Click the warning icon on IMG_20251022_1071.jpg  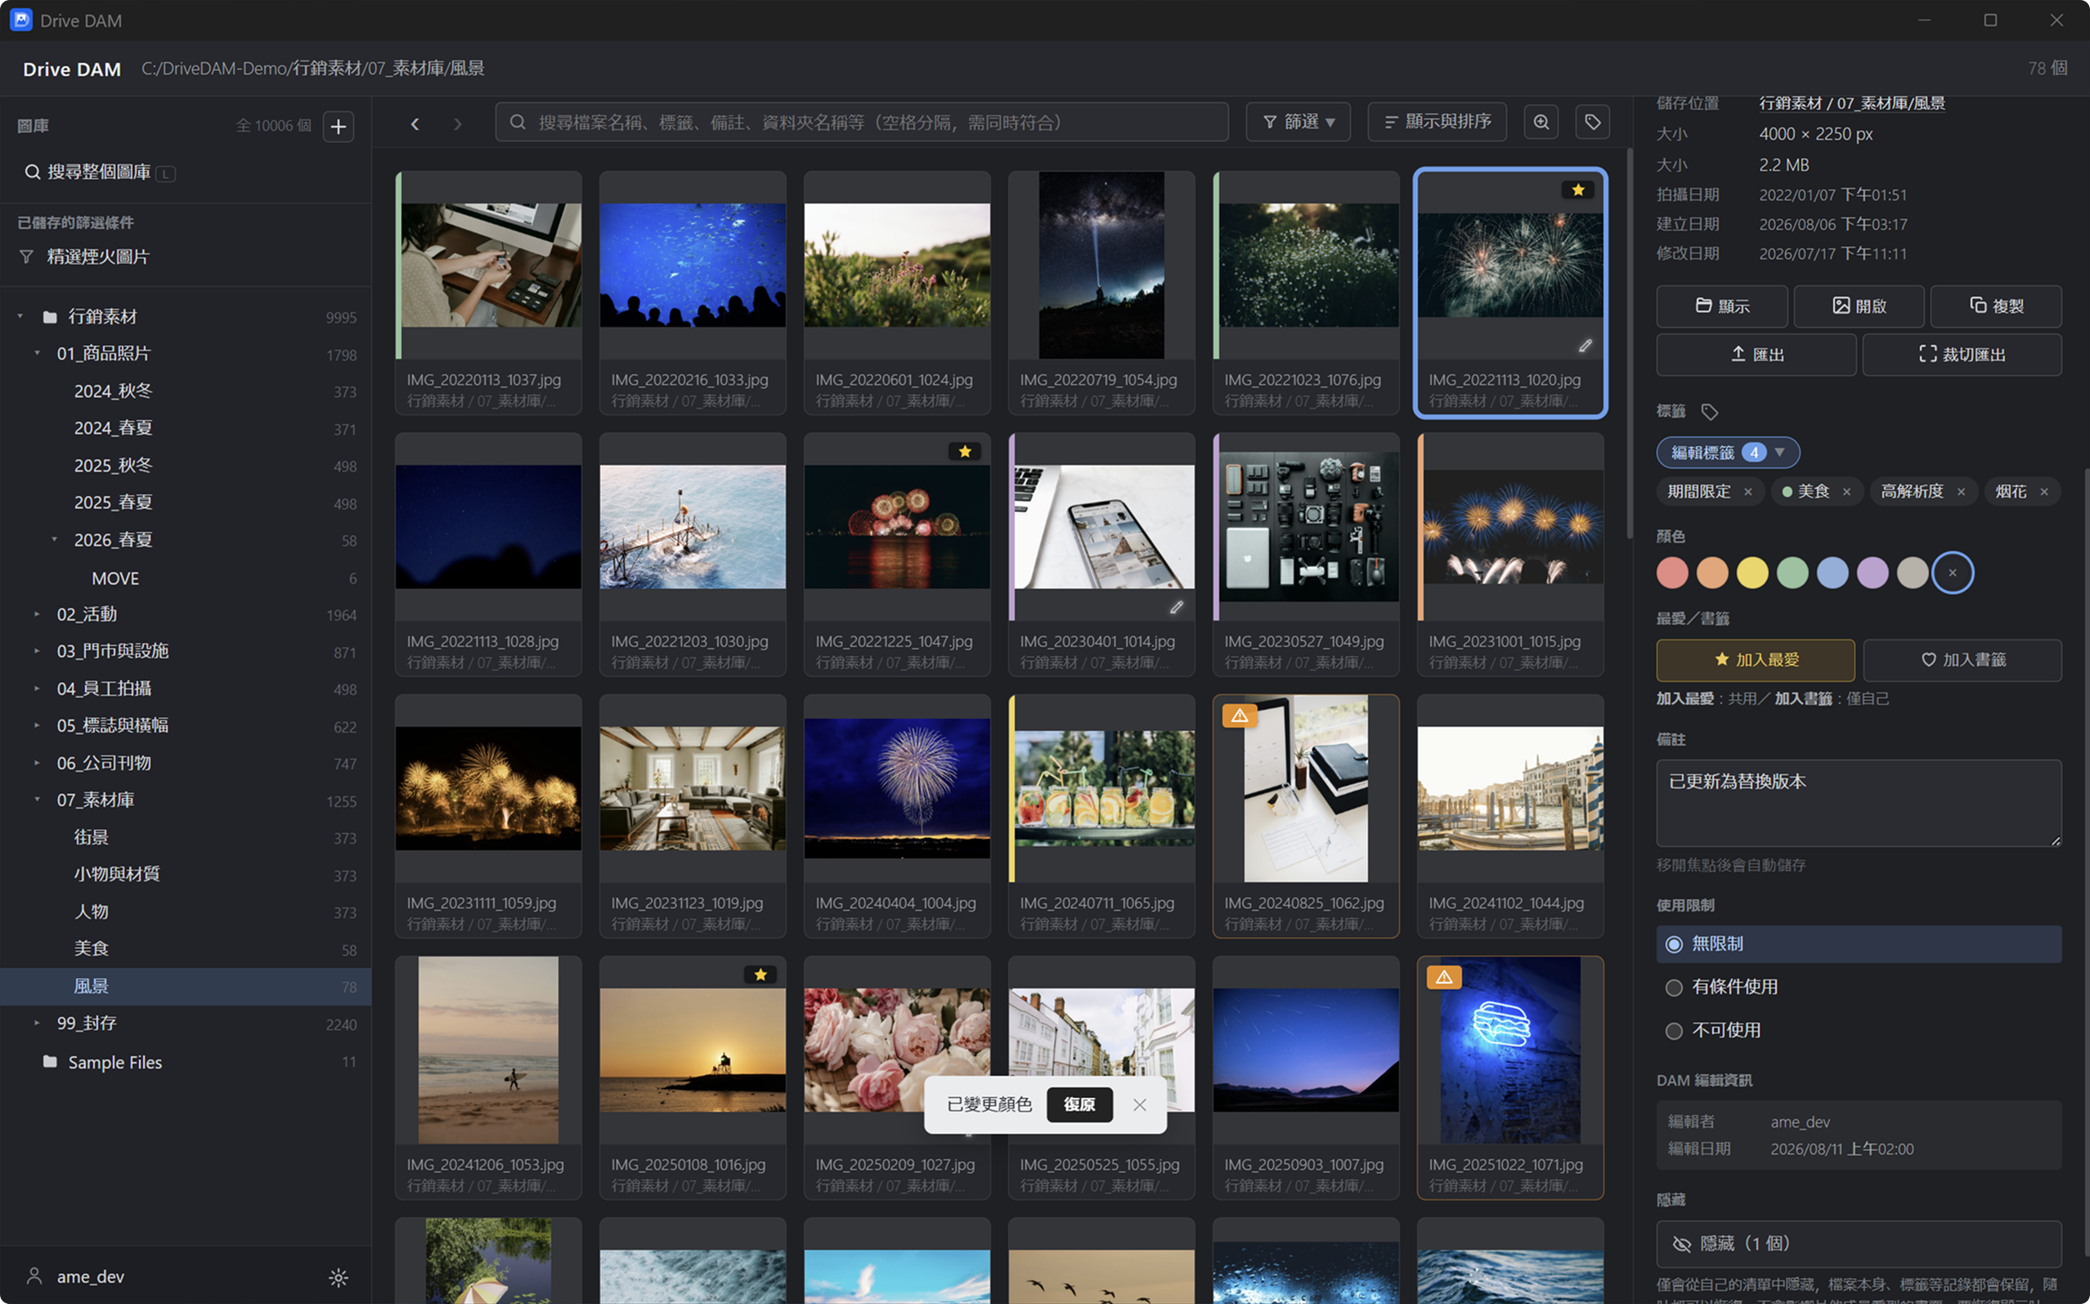[x=1444, y=977]
